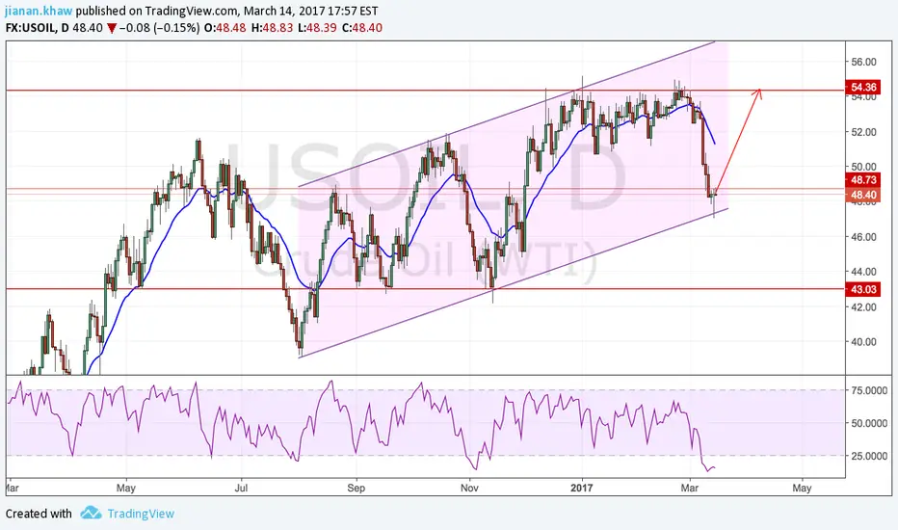Click the 48.40 current price label
This screenshot has width=898, height=530.
[863, 196]
